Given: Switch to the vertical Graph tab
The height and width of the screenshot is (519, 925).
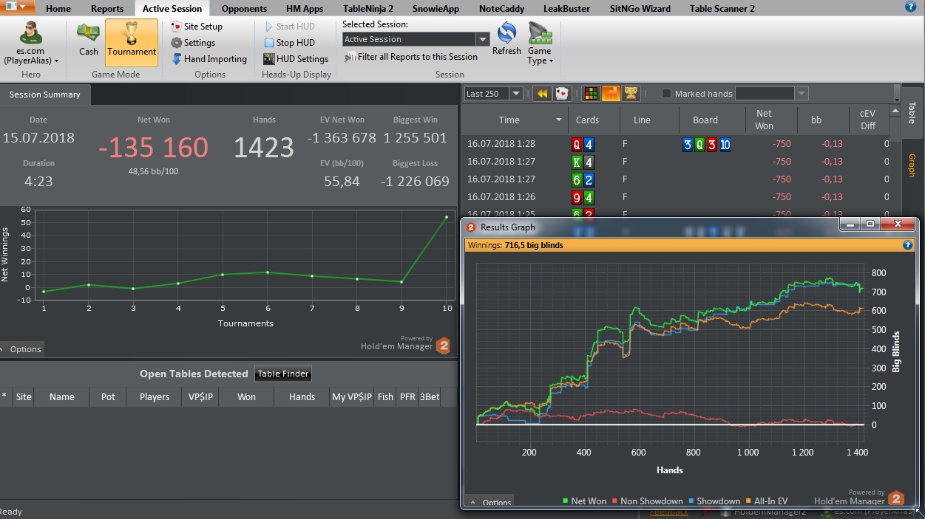Looking at the screenshot, I should point(912,165).
